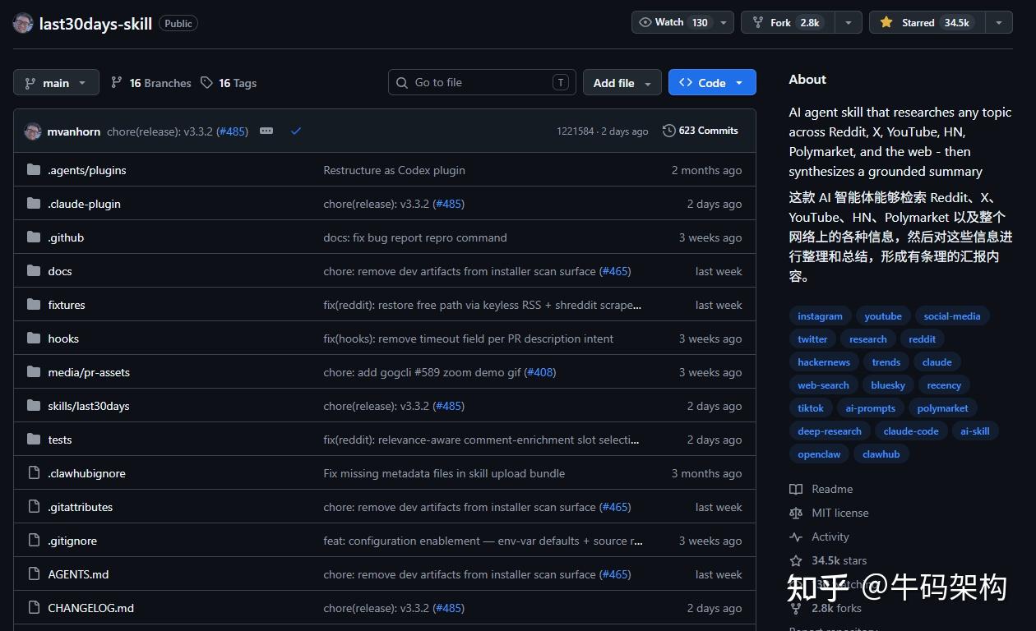Select the recency topic tag

click(x=944, y=385)
